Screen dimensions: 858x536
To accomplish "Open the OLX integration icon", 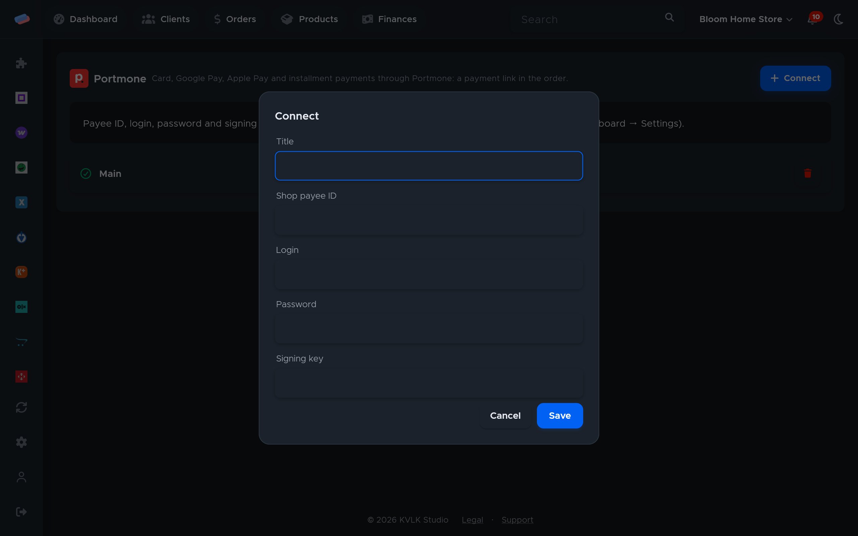I will 21,307.
